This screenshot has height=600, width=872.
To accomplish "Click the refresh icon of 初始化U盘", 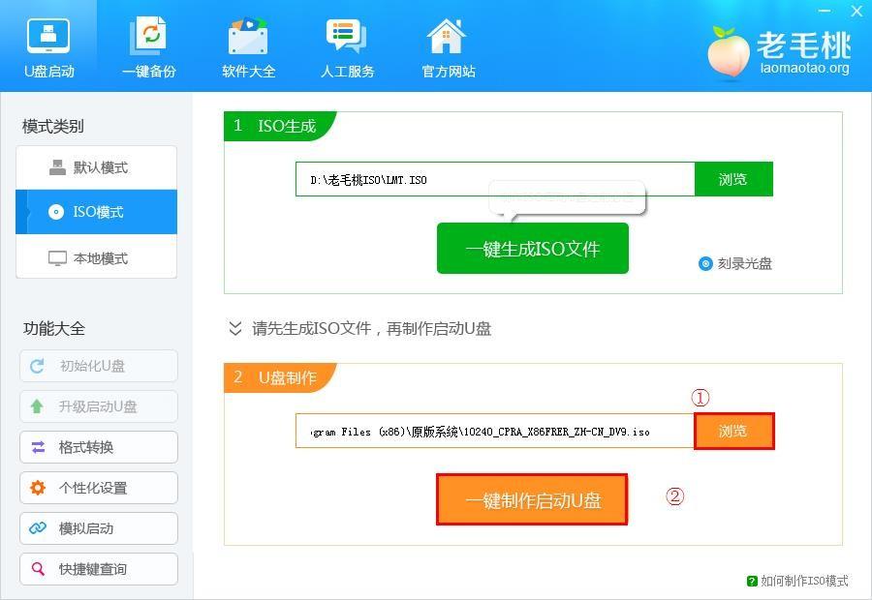I will pos(37,366).
